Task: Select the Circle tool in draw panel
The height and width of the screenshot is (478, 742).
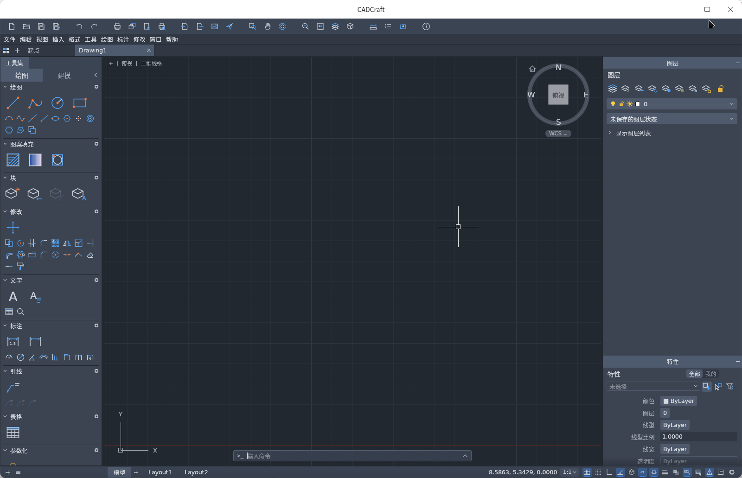Action: [58, 103]
